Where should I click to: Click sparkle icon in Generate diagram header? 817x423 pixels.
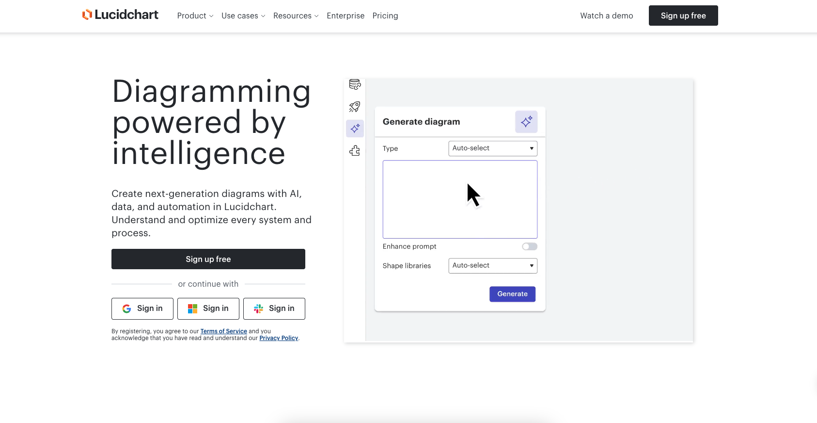(x=526, y=122)
